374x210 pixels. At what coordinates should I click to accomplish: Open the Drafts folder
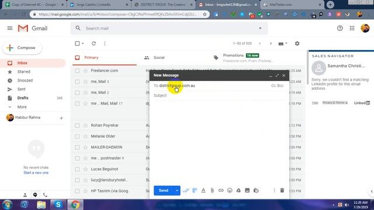pos(23,98)
